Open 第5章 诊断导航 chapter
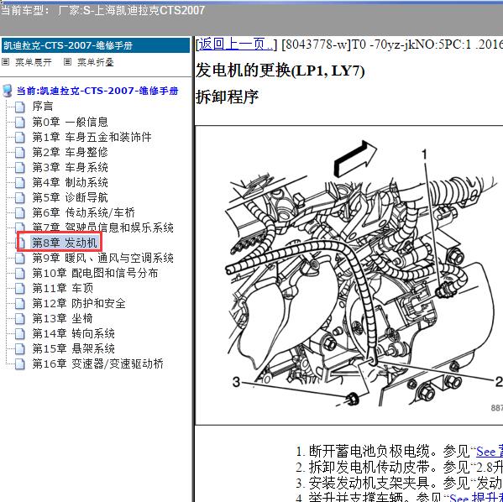 click(70, 197)
